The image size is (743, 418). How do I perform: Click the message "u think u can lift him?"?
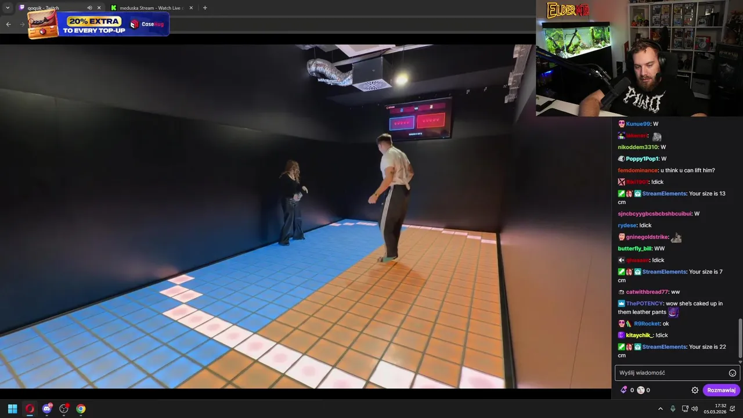tap(687, 170)
